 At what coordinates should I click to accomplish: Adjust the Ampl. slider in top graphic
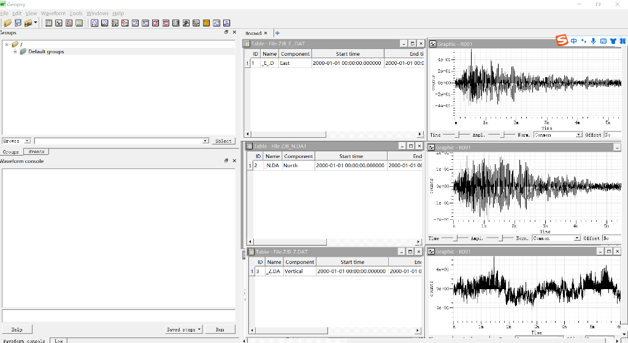click(x=502, y=135)
